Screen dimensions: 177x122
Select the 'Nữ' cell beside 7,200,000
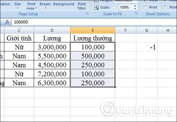(19, 74)
